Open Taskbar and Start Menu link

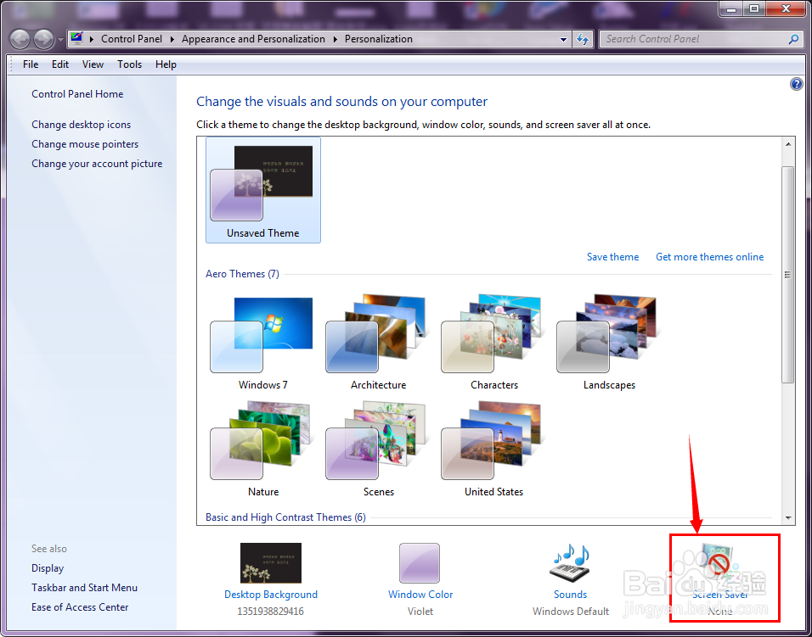point(84,588)
